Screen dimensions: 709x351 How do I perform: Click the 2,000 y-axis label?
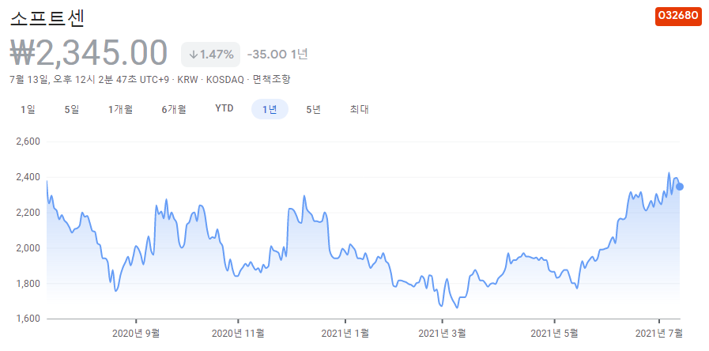click(28, 248)
